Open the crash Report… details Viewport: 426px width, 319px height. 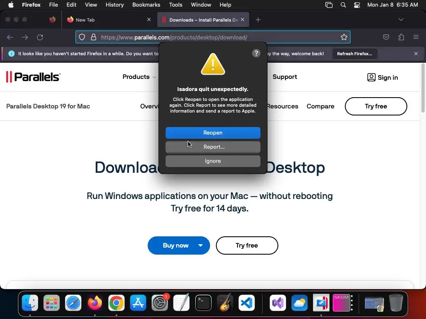click(x=213, y=147)
